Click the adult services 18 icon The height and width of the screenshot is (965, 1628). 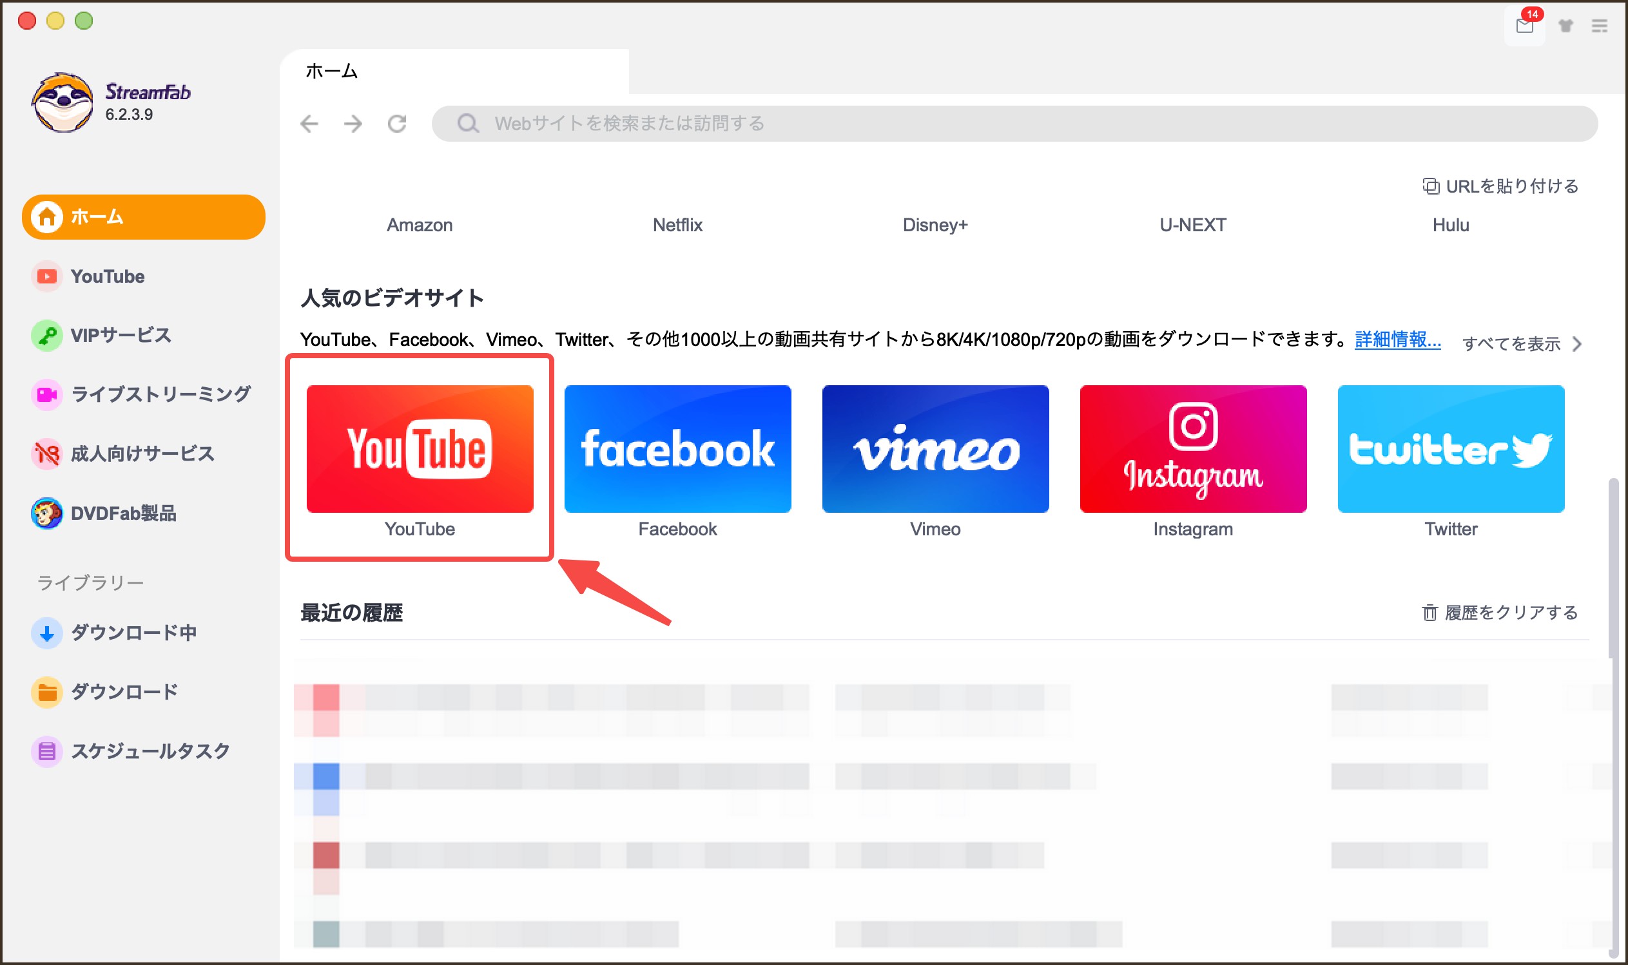[47, 454]
